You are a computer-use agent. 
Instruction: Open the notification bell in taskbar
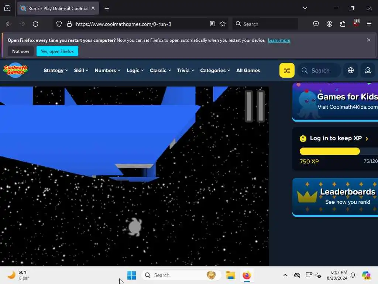point(353,275)
